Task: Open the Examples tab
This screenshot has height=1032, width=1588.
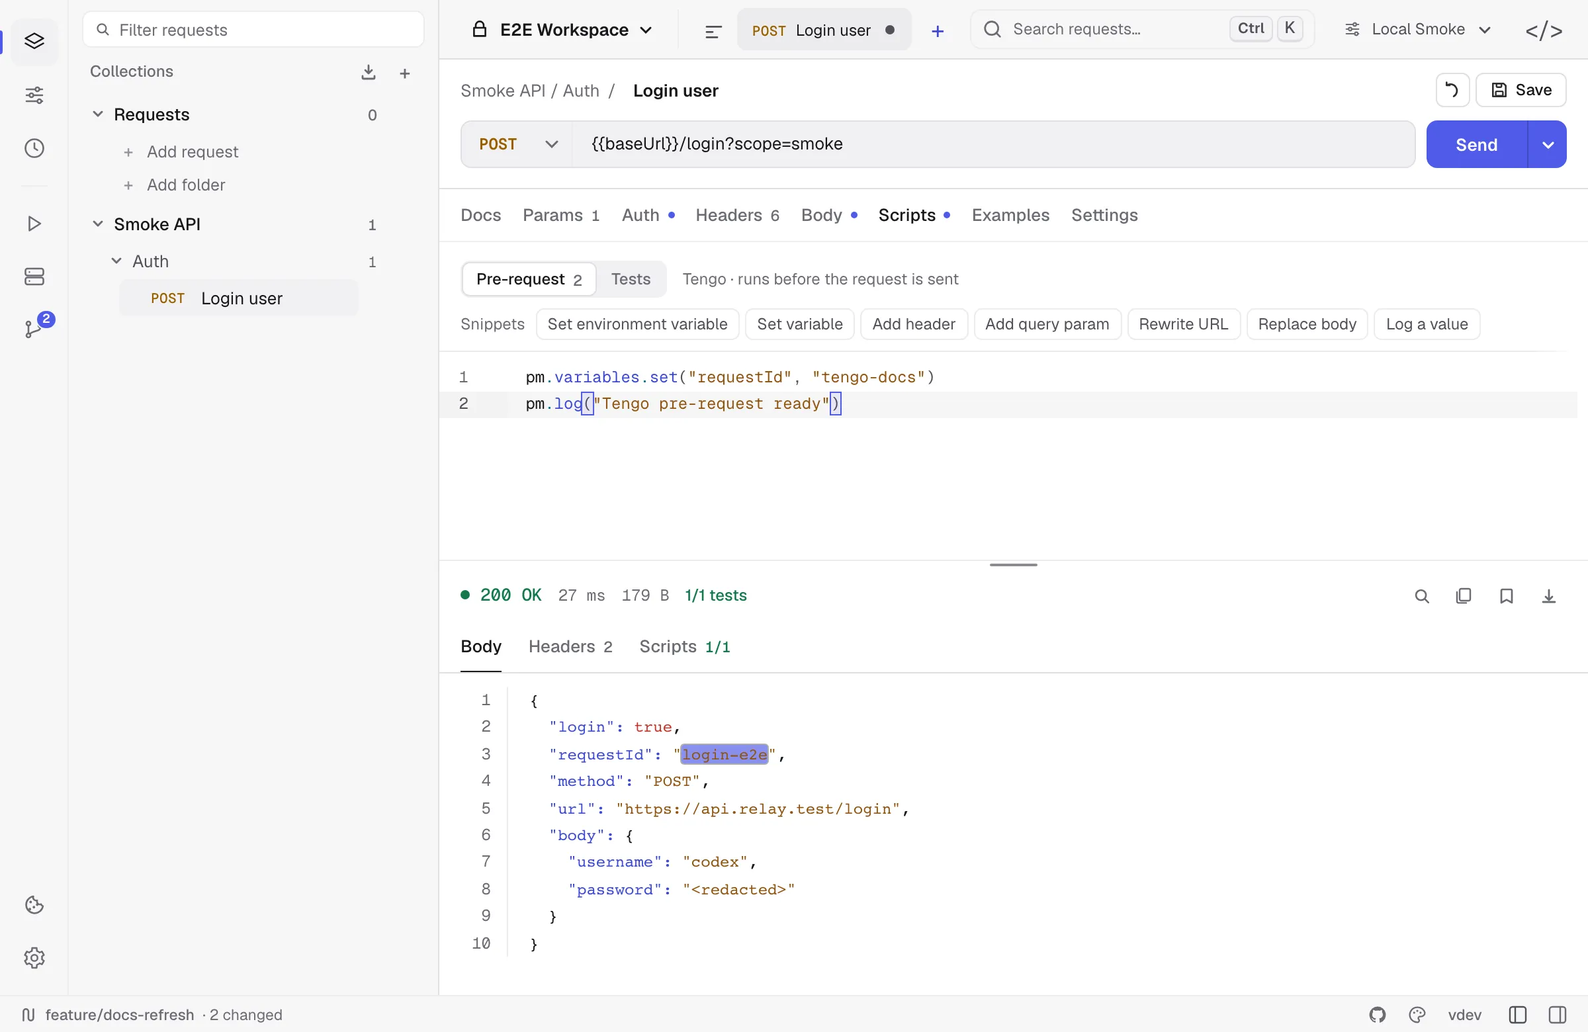Action: tap(1010, 215)
